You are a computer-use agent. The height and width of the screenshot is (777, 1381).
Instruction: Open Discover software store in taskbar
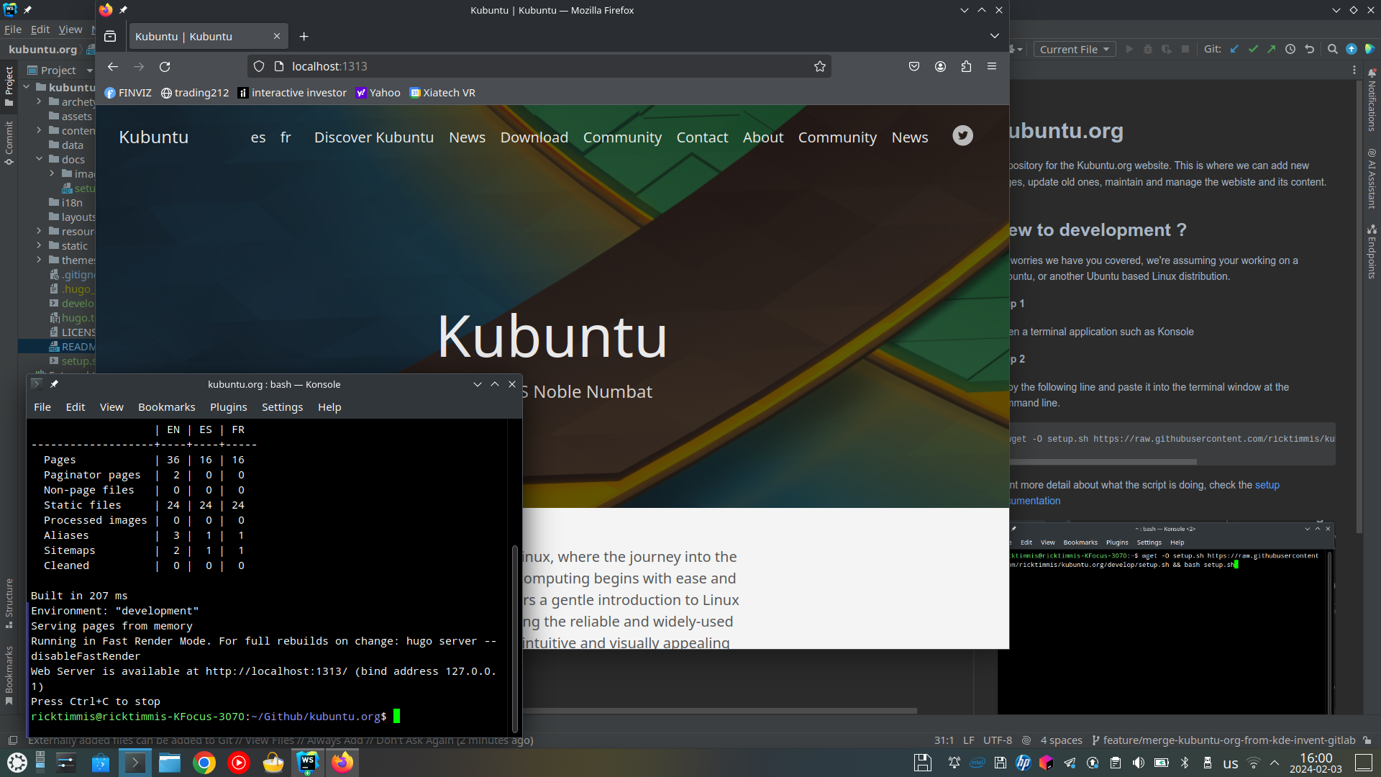click(101, 763)
